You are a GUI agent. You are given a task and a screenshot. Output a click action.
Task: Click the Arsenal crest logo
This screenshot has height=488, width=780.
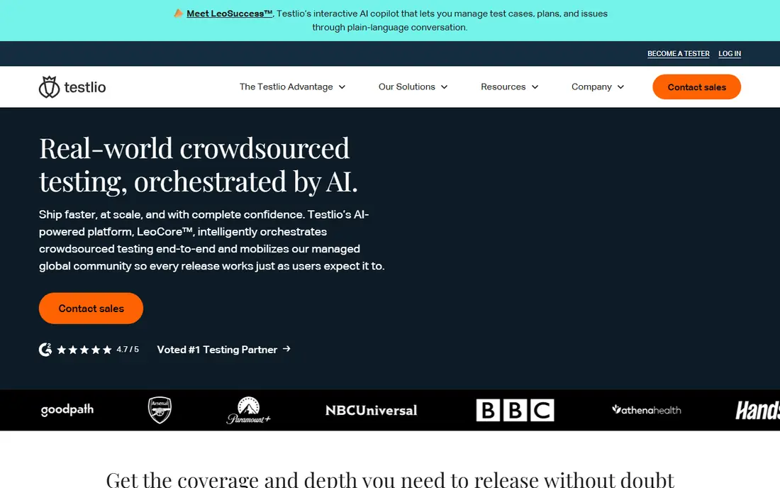point(160,410)
